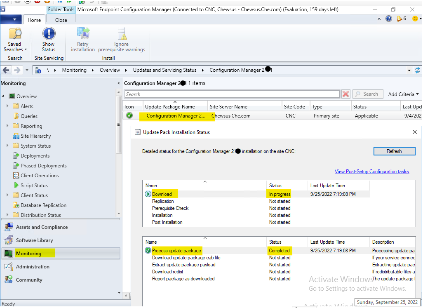Screen dimensions: 423x308
Task: Open the address bar history dropdown
Action: pos(409,71)
